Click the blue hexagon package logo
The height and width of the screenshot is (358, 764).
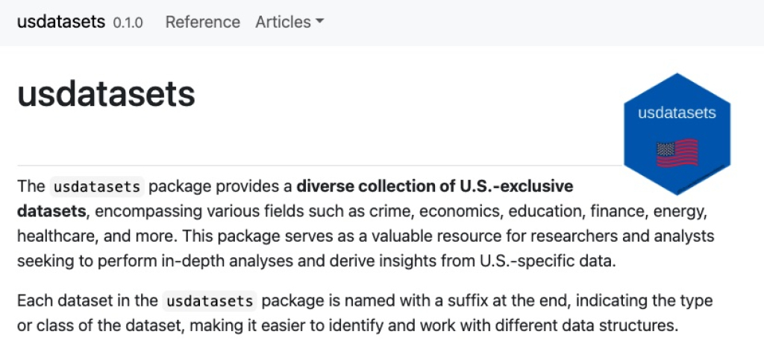click(677, 134)
